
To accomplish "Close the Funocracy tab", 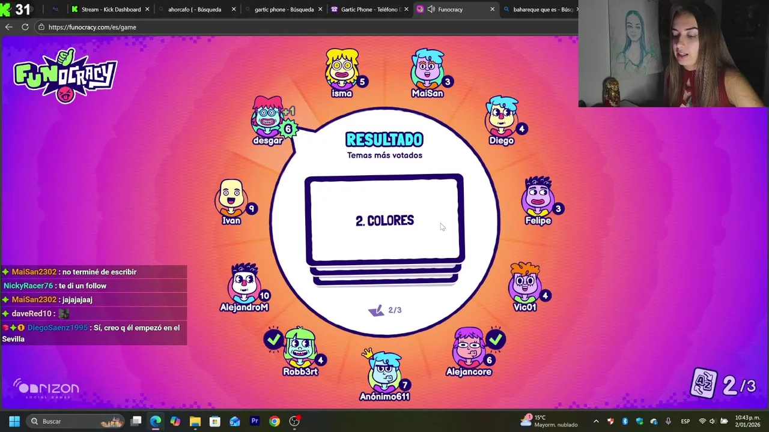I will pyautogui.click(x=493, y=9).
